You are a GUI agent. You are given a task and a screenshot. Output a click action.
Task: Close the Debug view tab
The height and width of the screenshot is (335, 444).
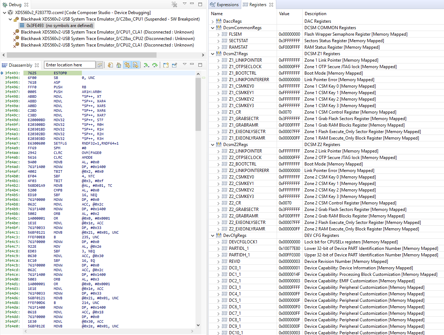click(26, 5)
